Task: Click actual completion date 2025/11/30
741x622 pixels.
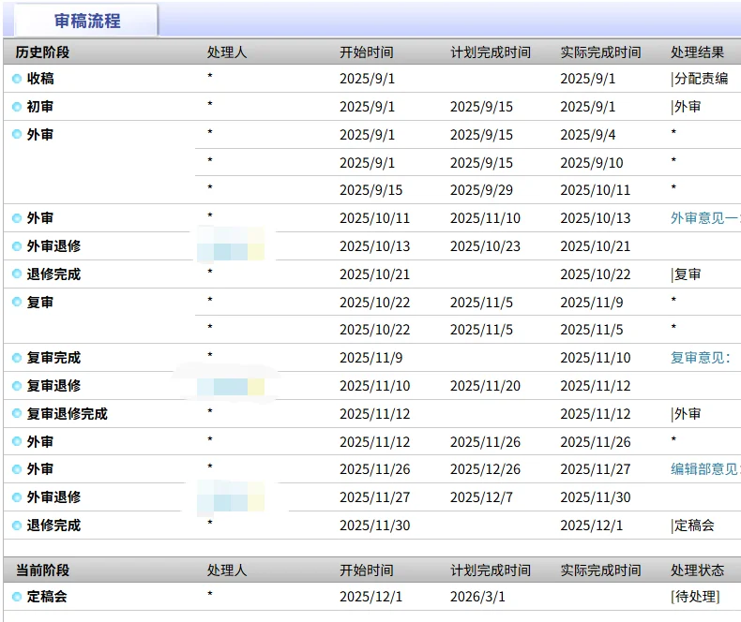Action: pyautogui.click(x=596, y=497)
